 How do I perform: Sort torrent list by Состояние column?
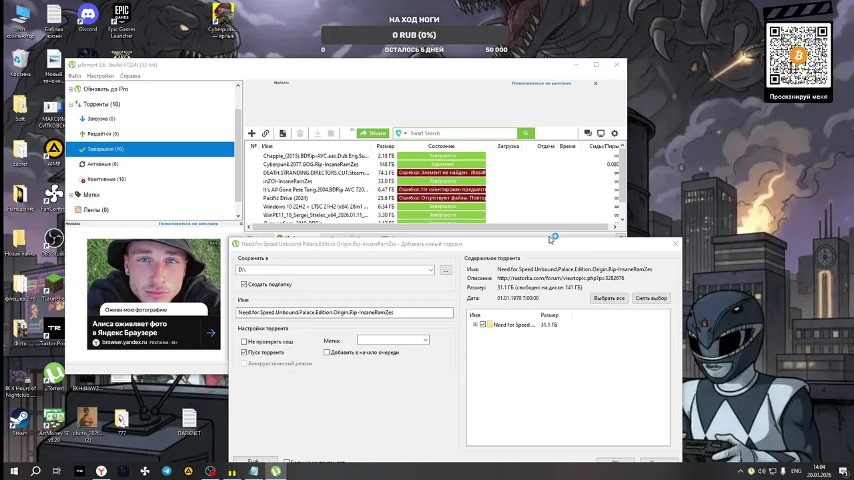[x=441, y=146]
